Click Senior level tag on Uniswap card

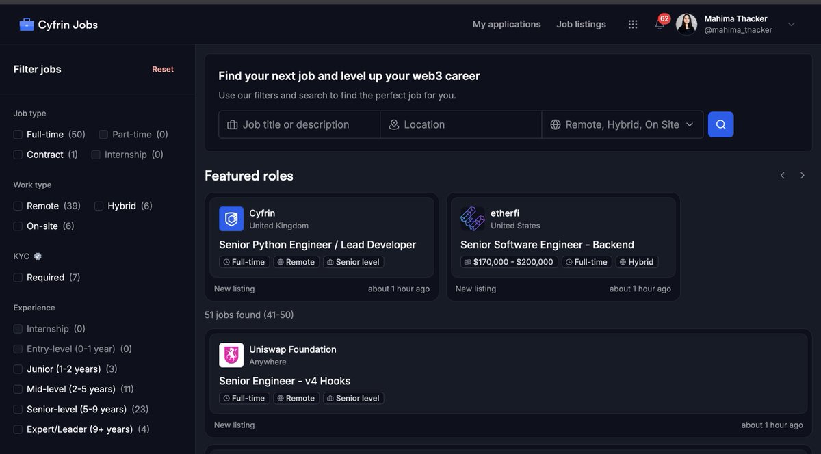point(354,398)
